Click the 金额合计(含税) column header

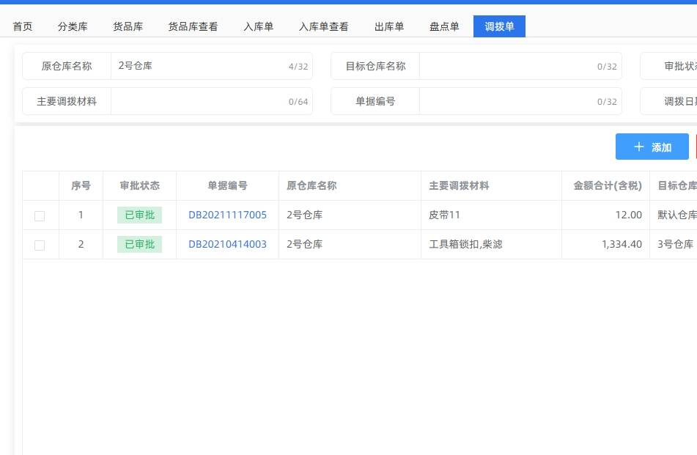tap(605, 185)
